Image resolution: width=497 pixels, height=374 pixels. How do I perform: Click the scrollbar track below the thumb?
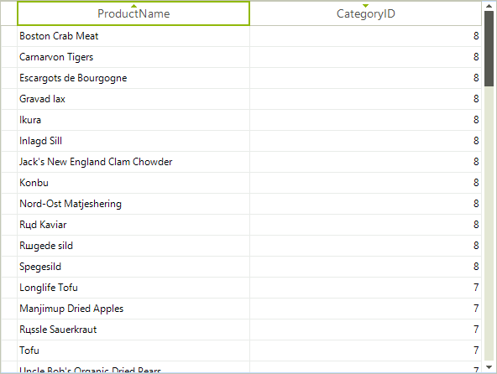[489, 223]
